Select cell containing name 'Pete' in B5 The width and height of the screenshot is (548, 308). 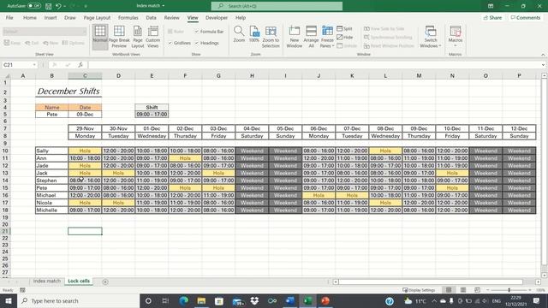(x=51, y=114)
